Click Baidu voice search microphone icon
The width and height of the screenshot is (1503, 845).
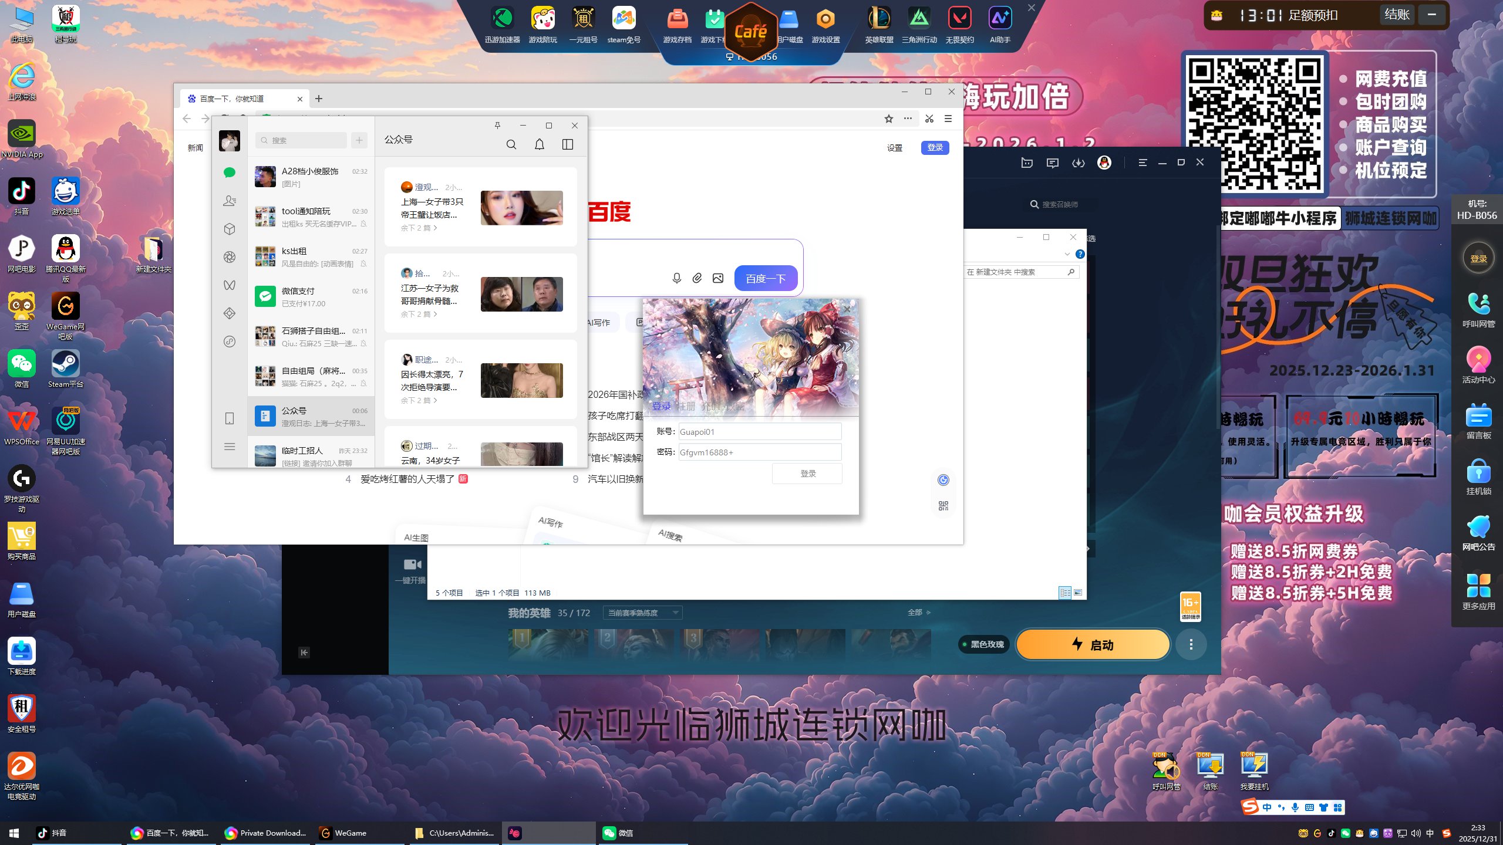click(676, 278)
